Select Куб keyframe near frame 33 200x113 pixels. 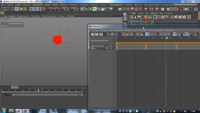click(177, 48)
